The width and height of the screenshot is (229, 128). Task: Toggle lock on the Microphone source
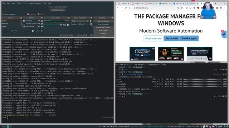(42, 27)
